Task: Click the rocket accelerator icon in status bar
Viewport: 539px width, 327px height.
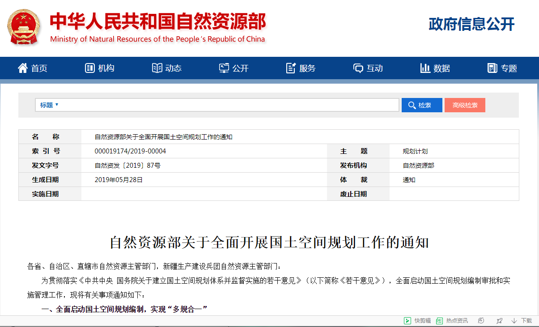Action: tap(500, 321)
